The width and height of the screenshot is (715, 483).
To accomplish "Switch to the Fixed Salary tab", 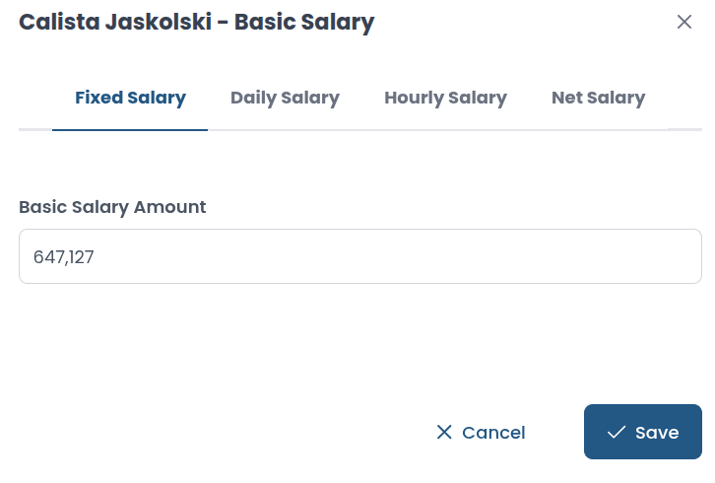I will coord(130,98).
